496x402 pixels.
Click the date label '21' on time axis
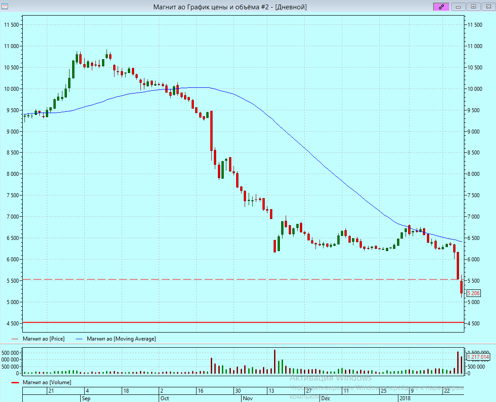pos(51,391)
